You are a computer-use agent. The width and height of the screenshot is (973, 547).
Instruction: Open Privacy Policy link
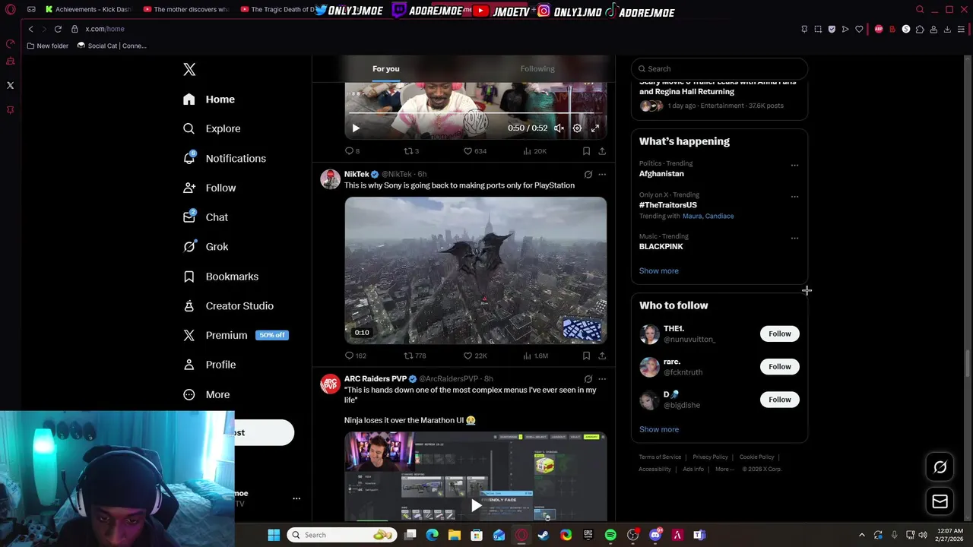(710, 457)
